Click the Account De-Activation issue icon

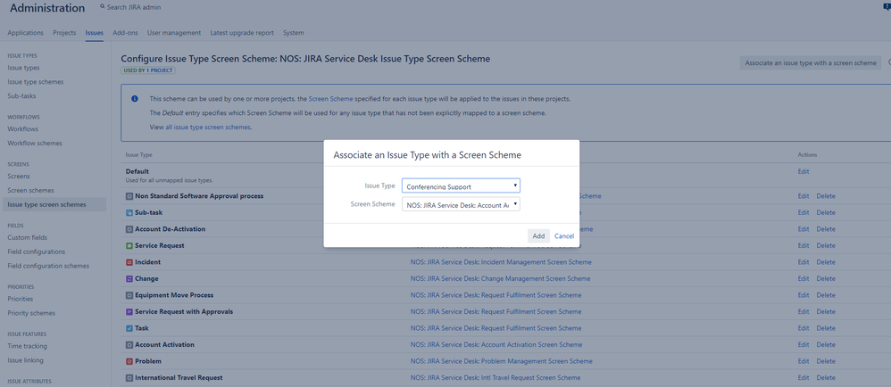(x=129, y=229)
